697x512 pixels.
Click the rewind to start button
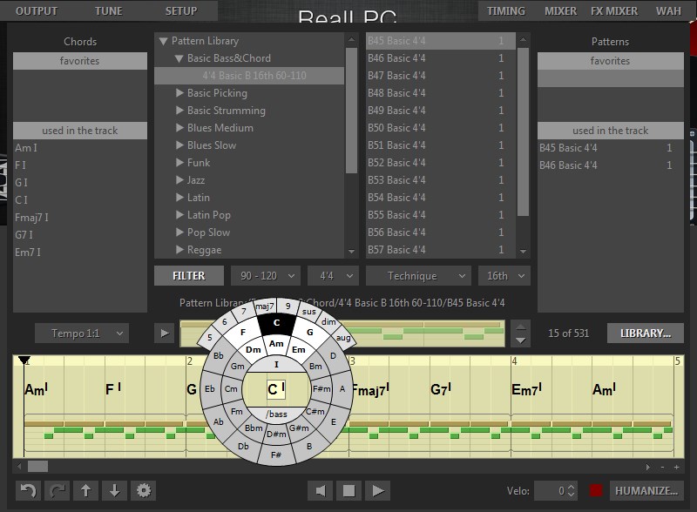[320, 491]
